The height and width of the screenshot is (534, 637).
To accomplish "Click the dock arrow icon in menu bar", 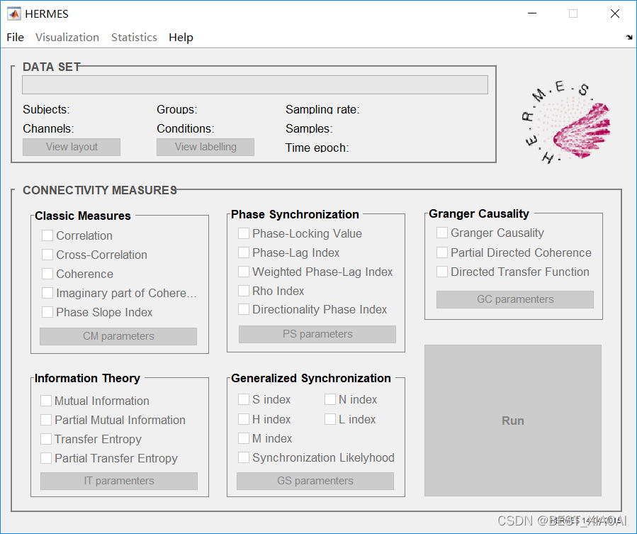I will [629, 38].
